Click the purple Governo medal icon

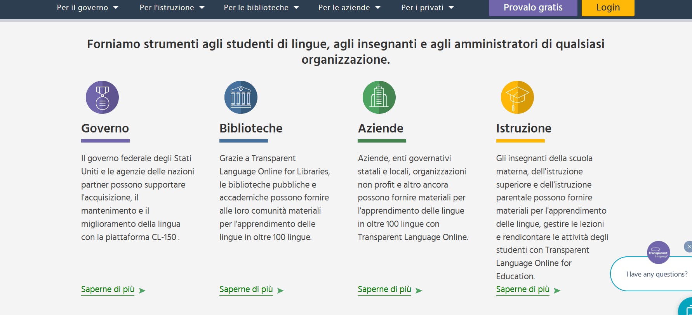point(102,97)
